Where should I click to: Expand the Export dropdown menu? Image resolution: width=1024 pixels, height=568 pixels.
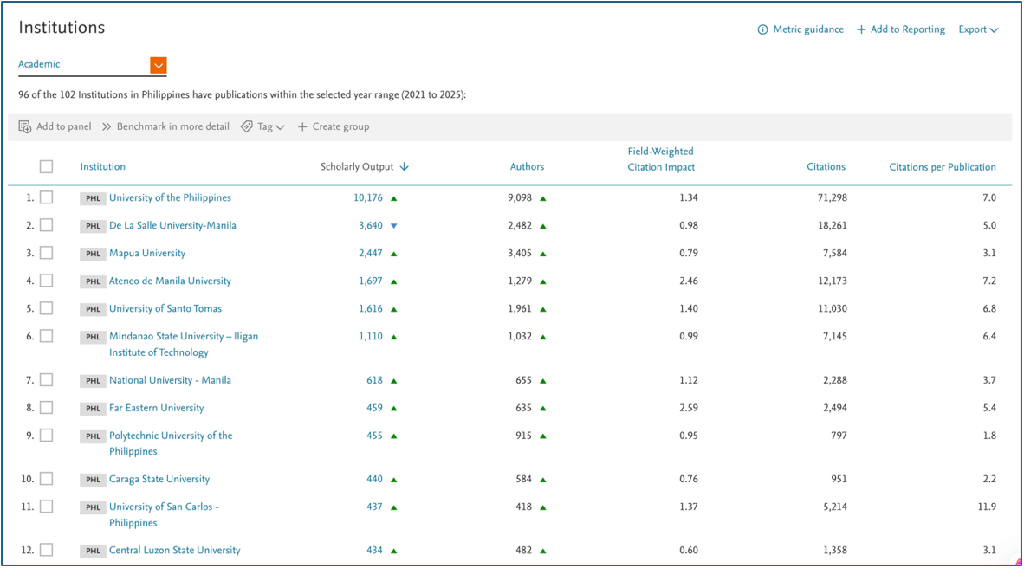click(978, 29)
